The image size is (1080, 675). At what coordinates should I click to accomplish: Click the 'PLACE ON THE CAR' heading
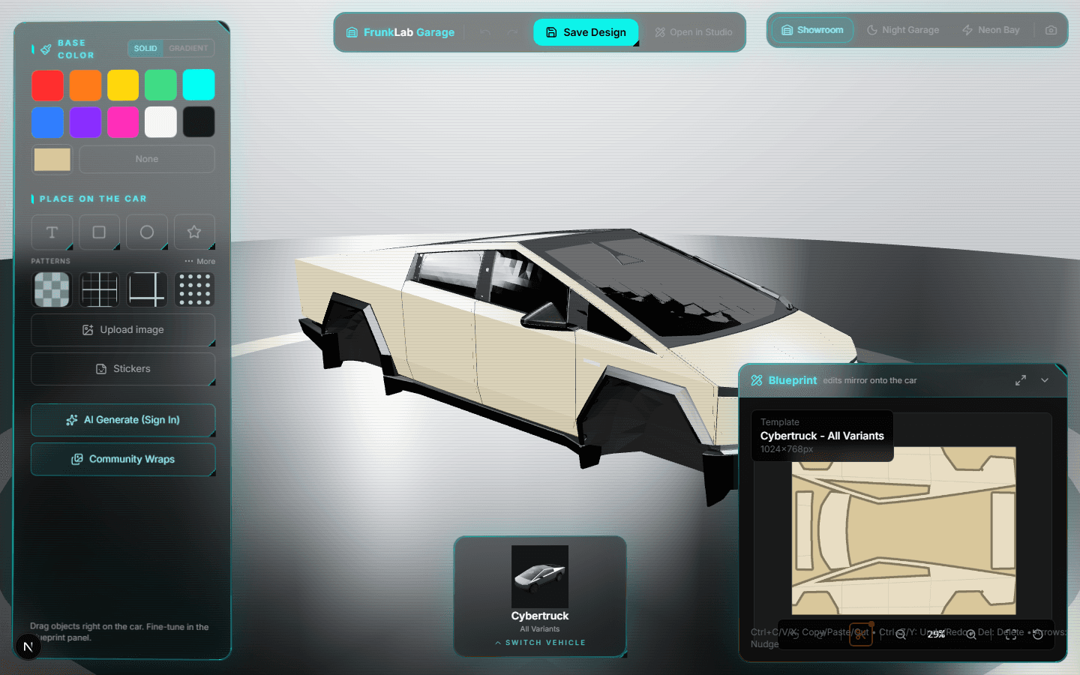[93, 199]
